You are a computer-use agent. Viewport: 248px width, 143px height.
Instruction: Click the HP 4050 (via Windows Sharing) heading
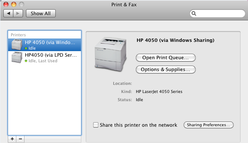(x=175, y=40)
